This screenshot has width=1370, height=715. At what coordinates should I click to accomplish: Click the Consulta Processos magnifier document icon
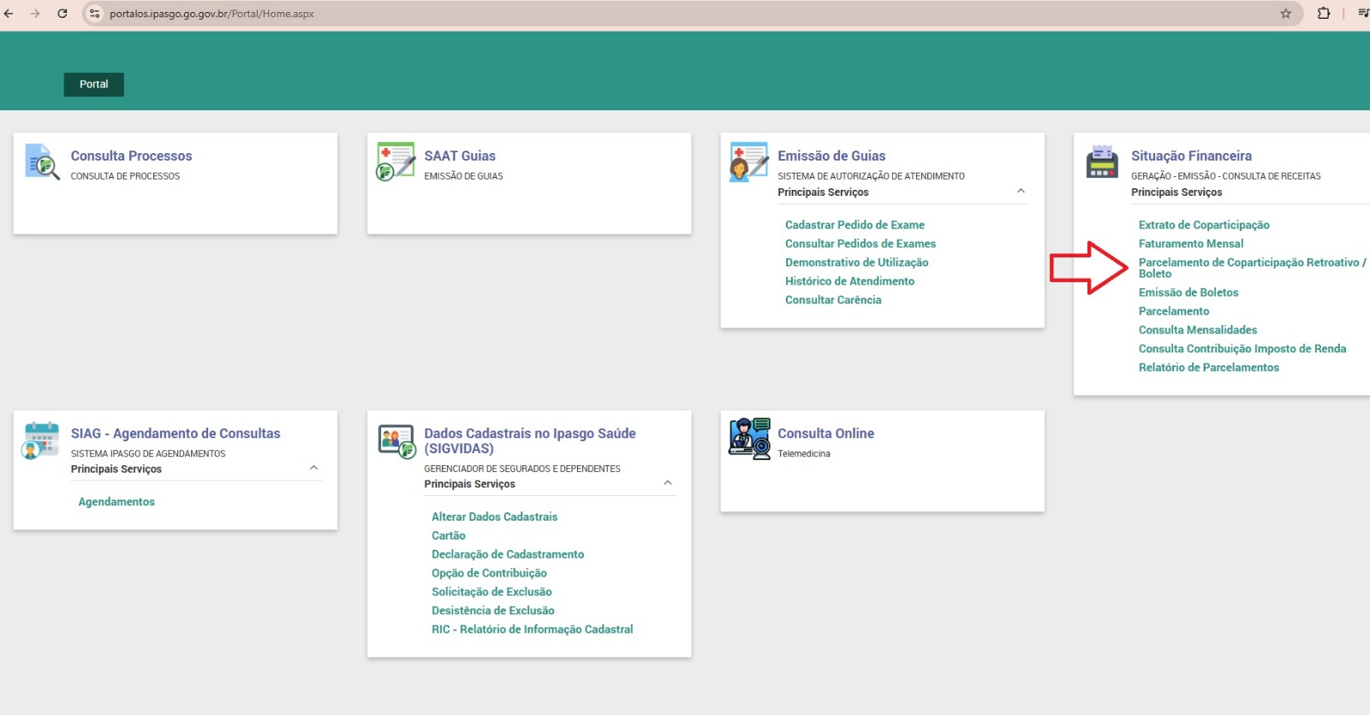click(x=42, y=162)
